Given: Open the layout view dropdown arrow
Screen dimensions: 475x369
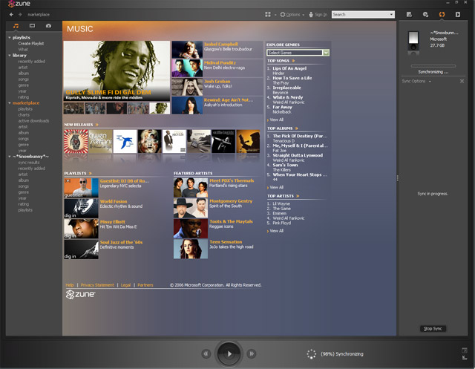Looking at the screenshot, I should click(x=275, y=15).
